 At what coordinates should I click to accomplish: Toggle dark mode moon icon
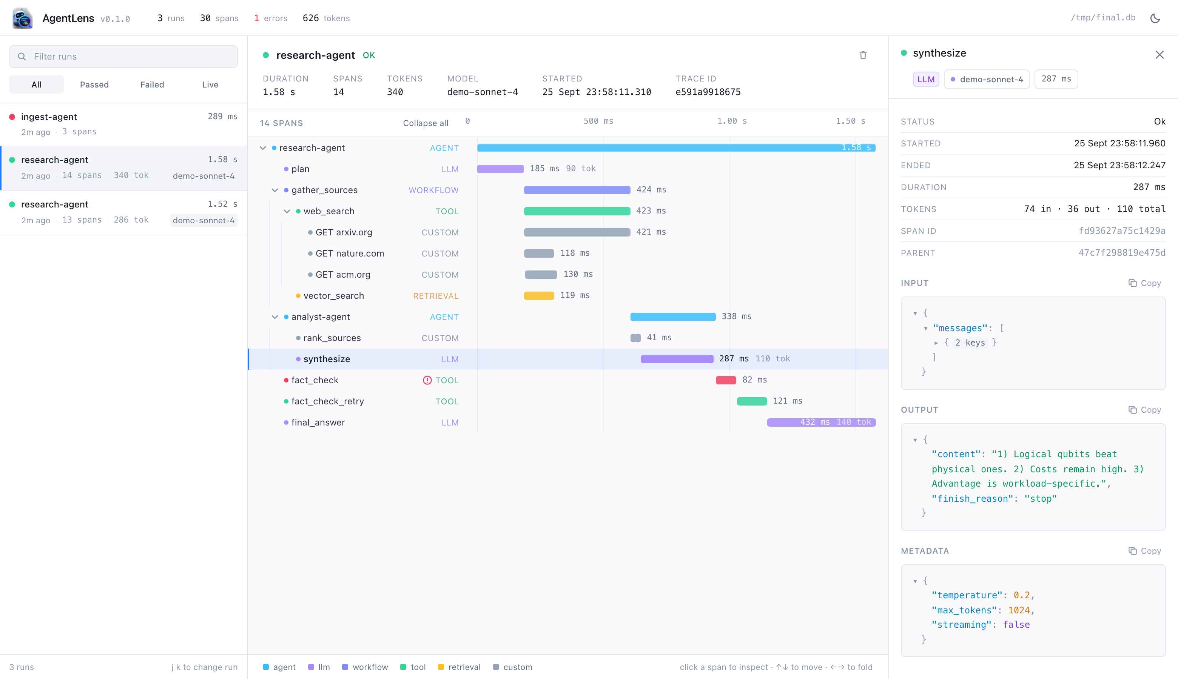pos(1155,18)
